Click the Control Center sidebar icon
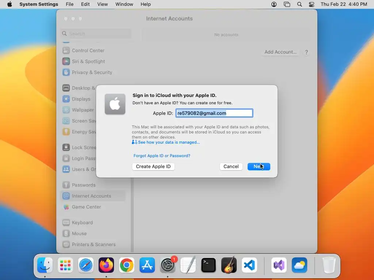The image size is (374, 280). 66,50
